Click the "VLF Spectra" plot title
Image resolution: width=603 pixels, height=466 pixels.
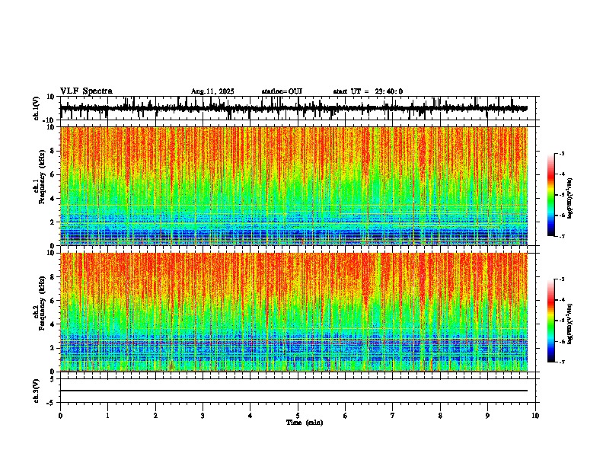point(86,91)
